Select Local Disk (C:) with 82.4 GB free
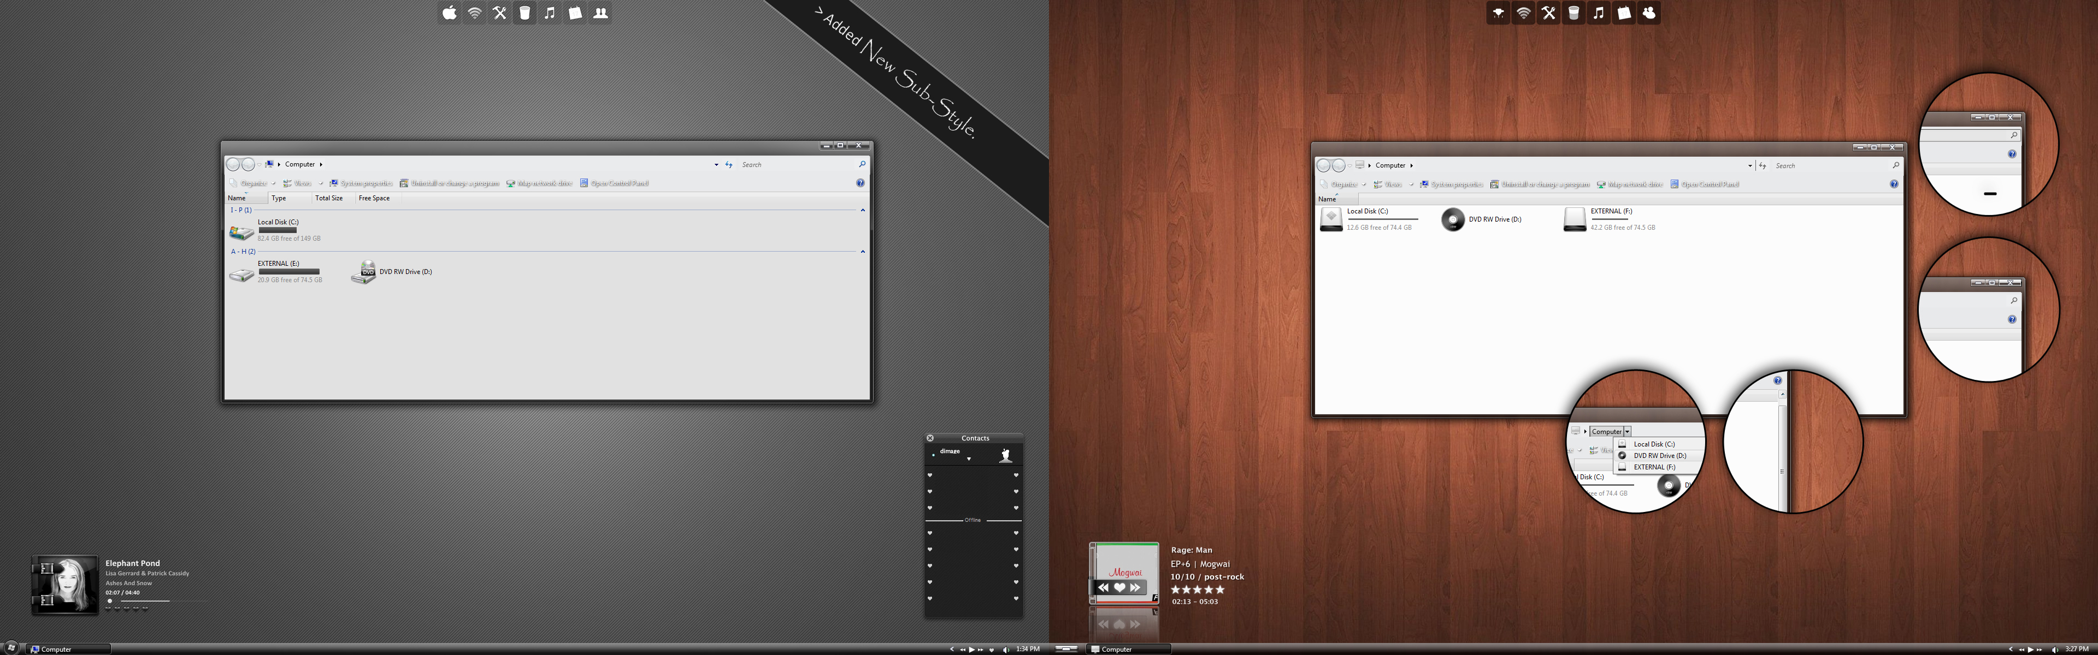 [x=276, y=230]
